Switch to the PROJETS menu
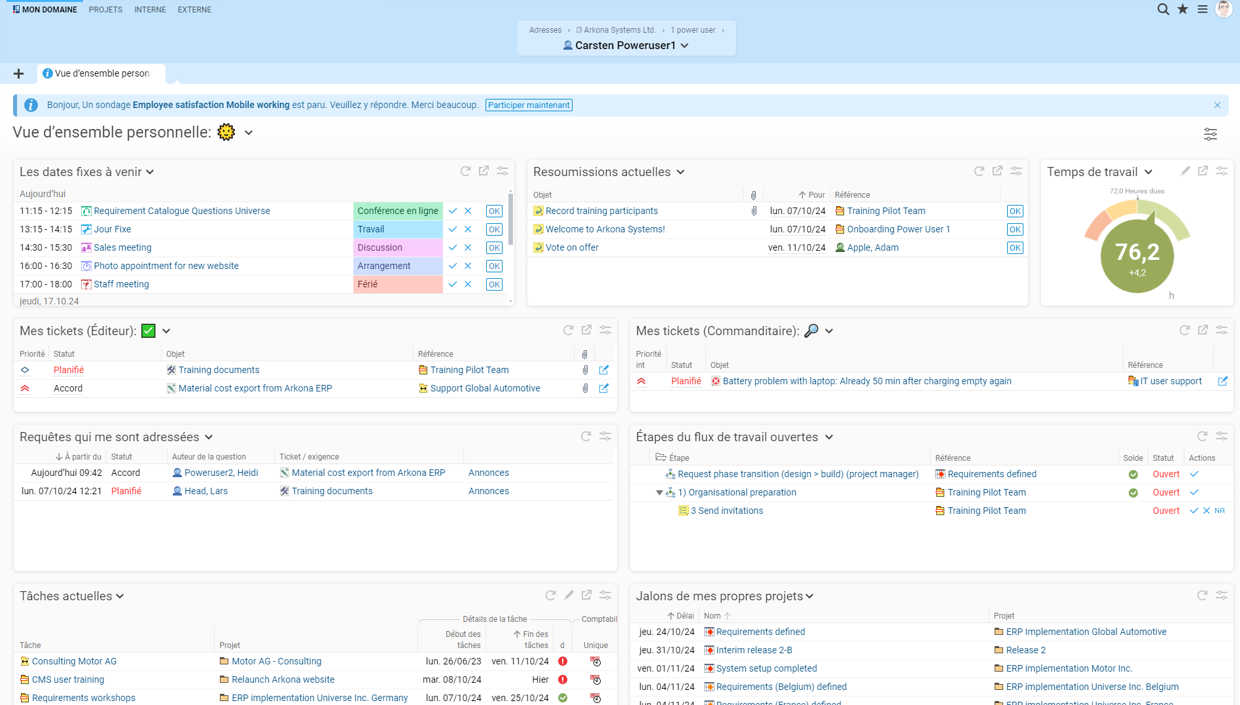Viewport: 1240px width, 705px height. (x=105, y=10)
